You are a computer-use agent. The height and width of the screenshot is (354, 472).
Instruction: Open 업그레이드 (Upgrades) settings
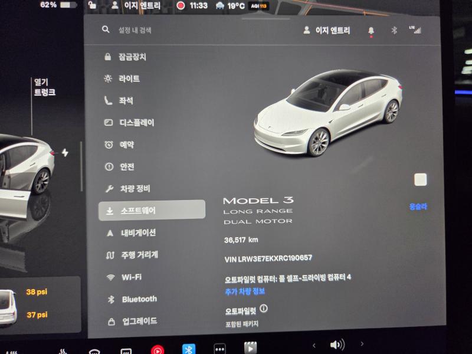click(132, 322)
